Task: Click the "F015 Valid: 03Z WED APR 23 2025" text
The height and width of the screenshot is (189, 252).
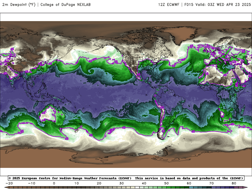Action: tap(218, 5)
